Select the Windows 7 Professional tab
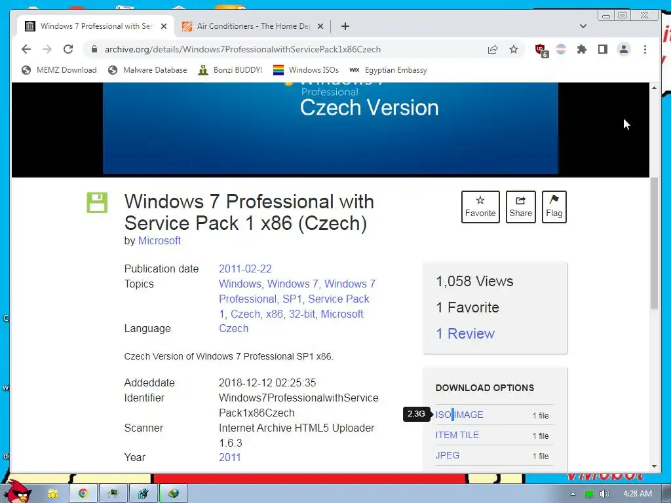This screenshot has width=671, height=503. tap(96, 26)
